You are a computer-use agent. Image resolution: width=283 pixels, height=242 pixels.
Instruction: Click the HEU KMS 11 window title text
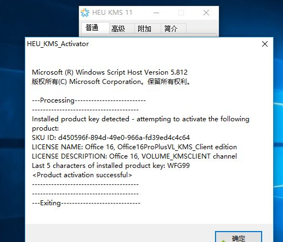coord(112,13)
